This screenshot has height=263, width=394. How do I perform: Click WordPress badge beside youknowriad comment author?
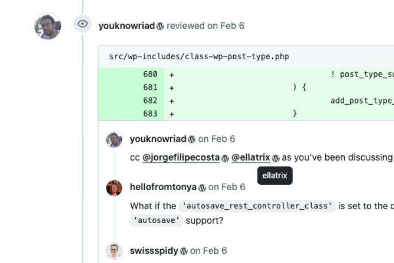pyautogui.click(x=192, y=139)
